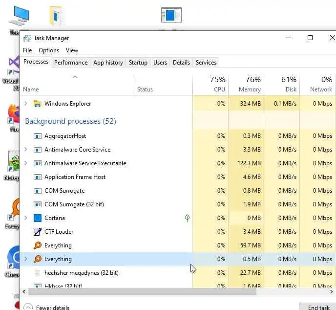The image size is (336, 310).
Task: Open the Notepad++ desktop shortcut
Action: [x=13, y=165]
